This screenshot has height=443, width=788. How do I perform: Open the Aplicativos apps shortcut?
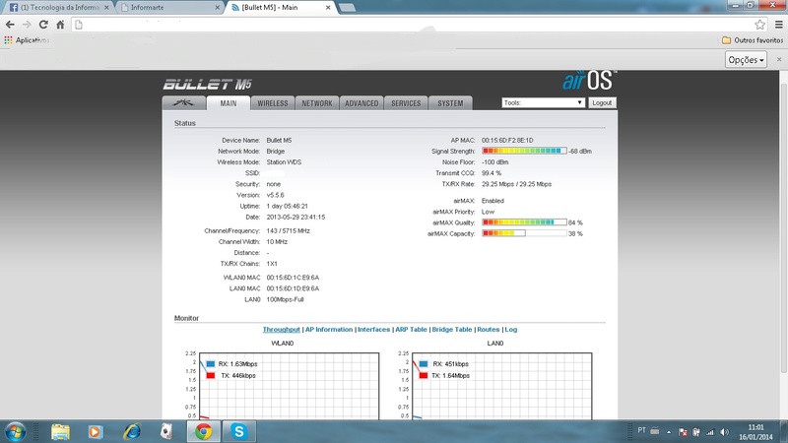[27, 40]
